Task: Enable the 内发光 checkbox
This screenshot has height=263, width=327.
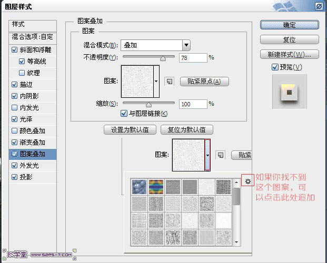Action: [x=14, y=108]
